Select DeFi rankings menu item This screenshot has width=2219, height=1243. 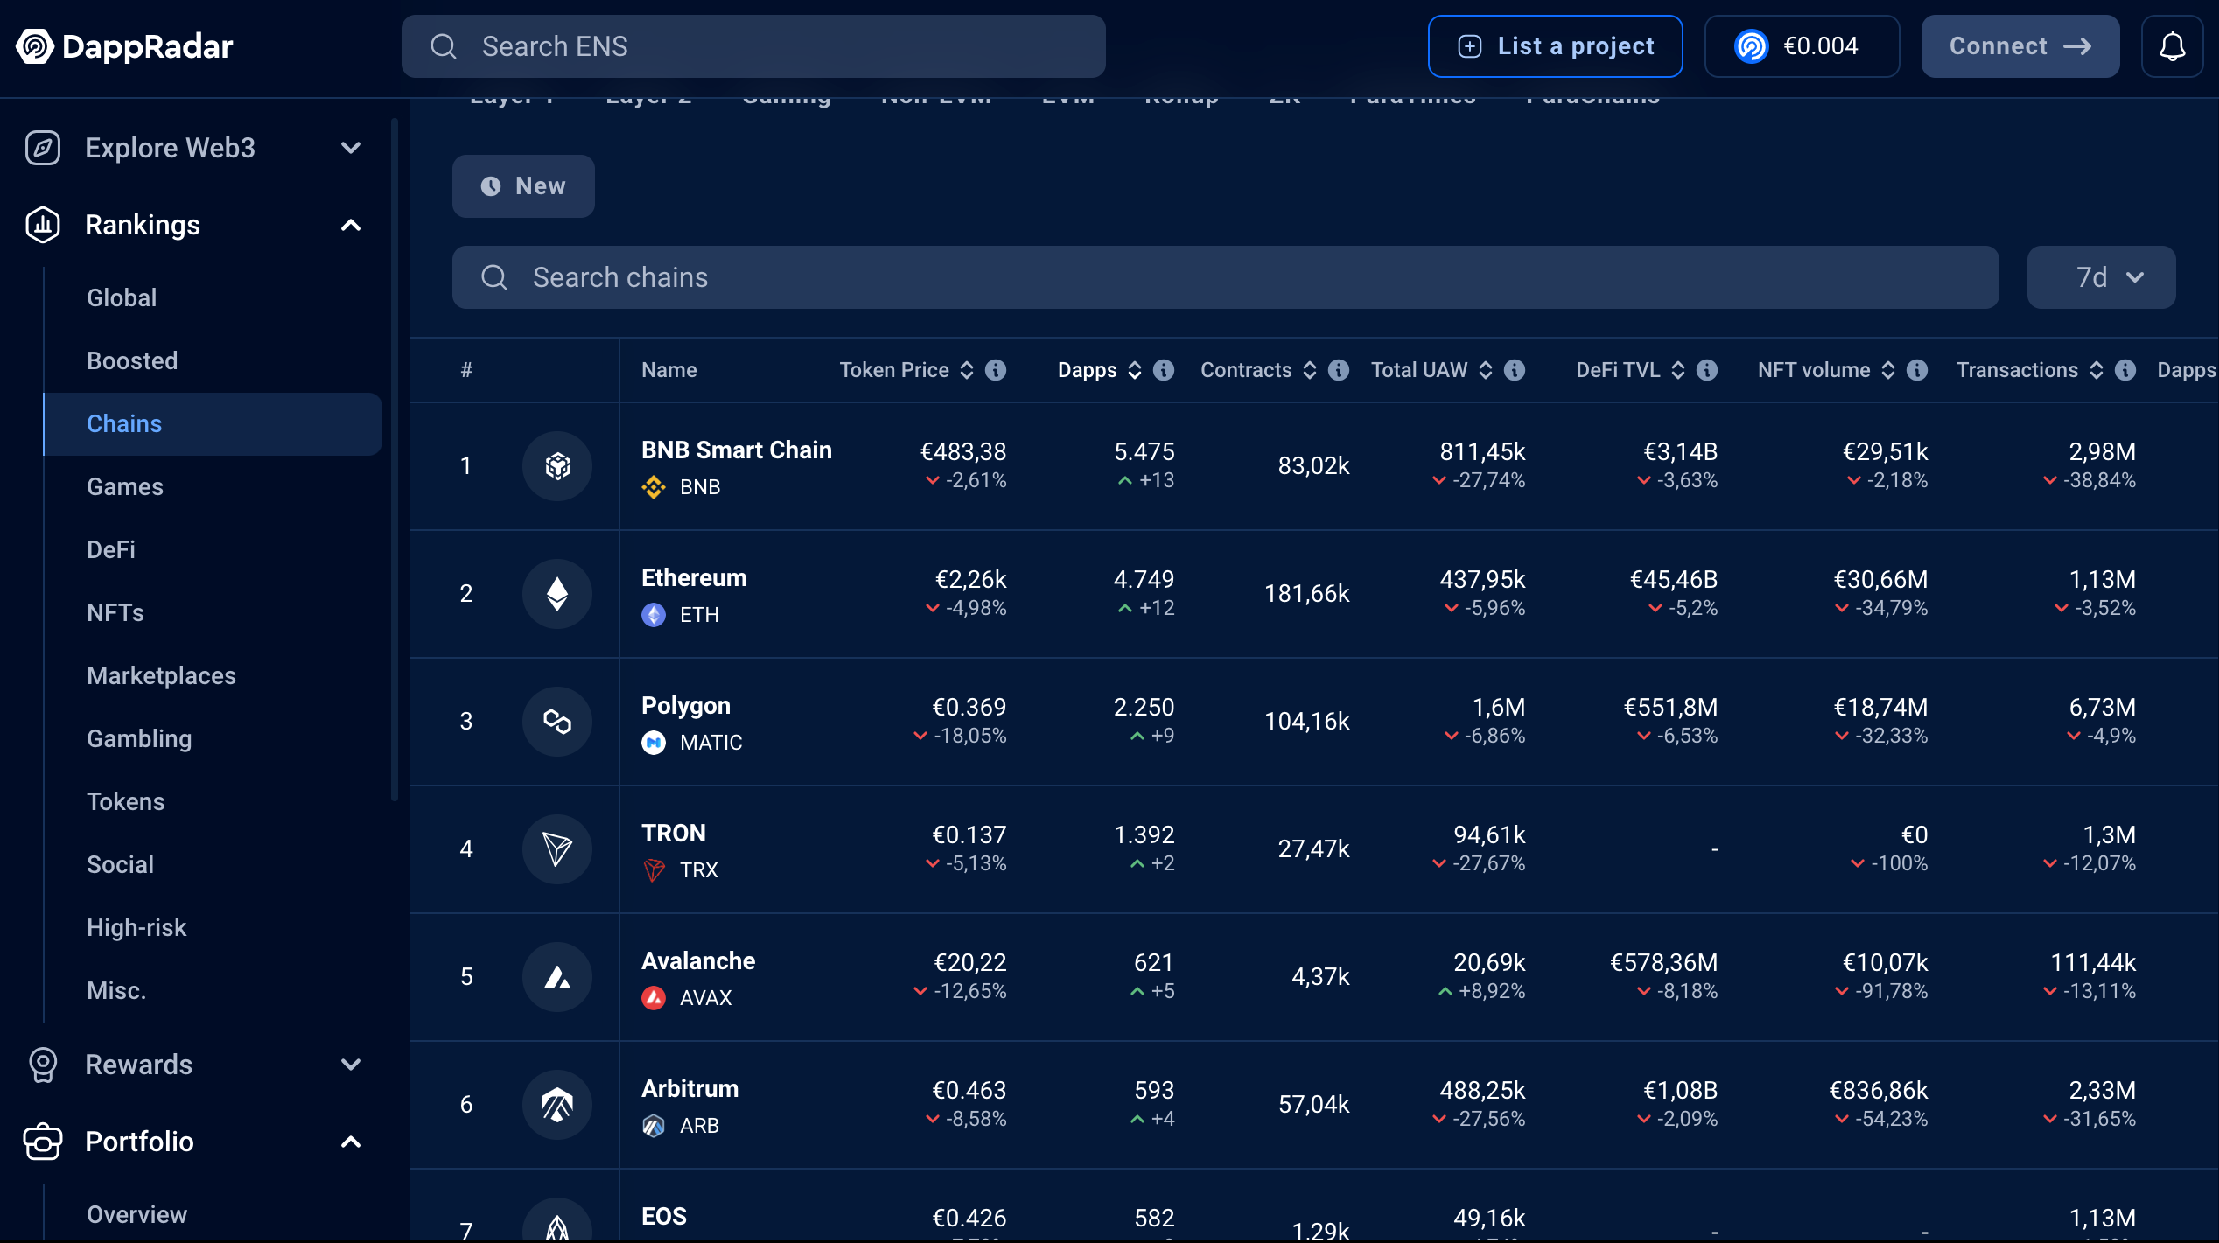coord(213,550)
